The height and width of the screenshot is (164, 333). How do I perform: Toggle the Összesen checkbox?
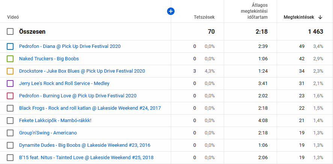(10, 32)
